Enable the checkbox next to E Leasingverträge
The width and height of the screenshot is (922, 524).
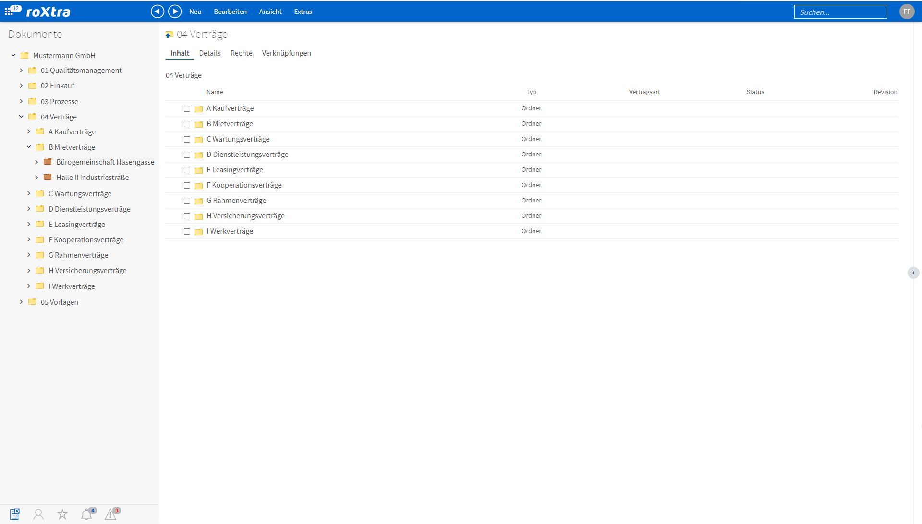point(187,170)
